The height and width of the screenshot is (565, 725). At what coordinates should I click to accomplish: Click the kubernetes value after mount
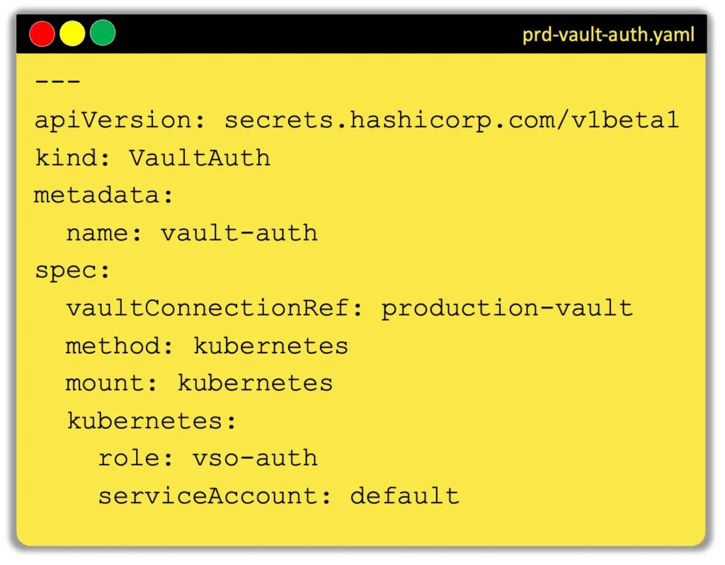pyautogui.click(x=255, y=383)
